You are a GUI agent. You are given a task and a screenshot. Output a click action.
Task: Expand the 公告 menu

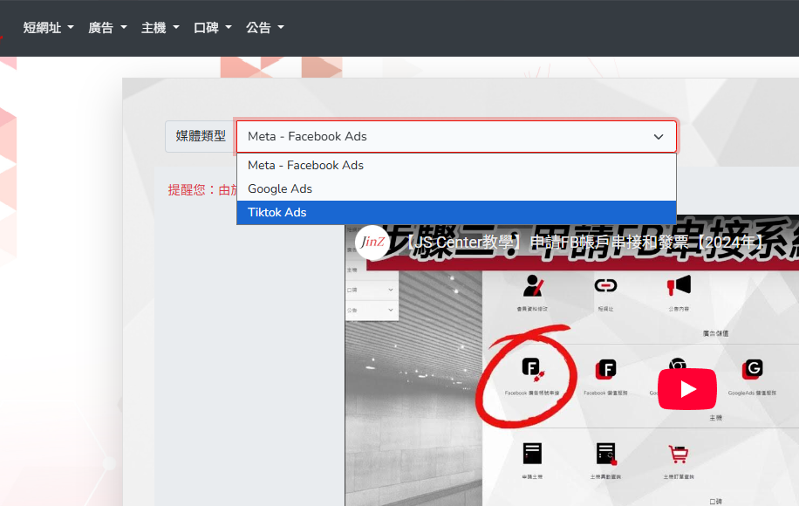[x=264, y=28]
